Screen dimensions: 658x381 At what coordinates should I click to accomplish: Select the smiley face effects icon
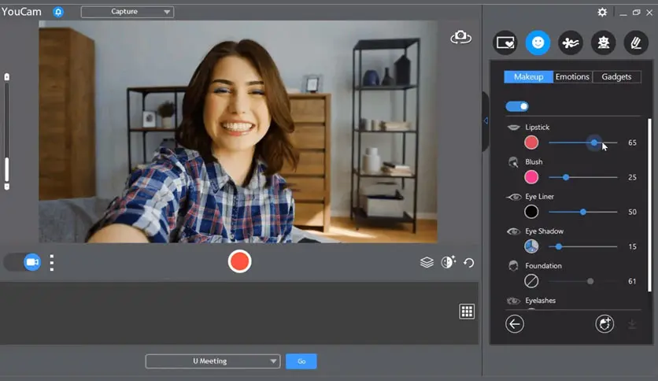538,43
